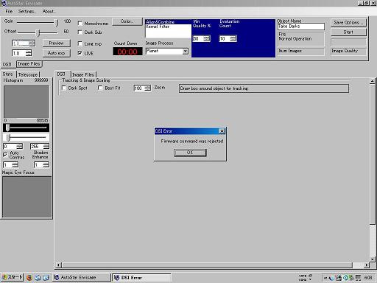Click the Firefox icon in the taskbar
Image resolution: width=377 pixels, height=283 pixels.
(x=29, y=278)
